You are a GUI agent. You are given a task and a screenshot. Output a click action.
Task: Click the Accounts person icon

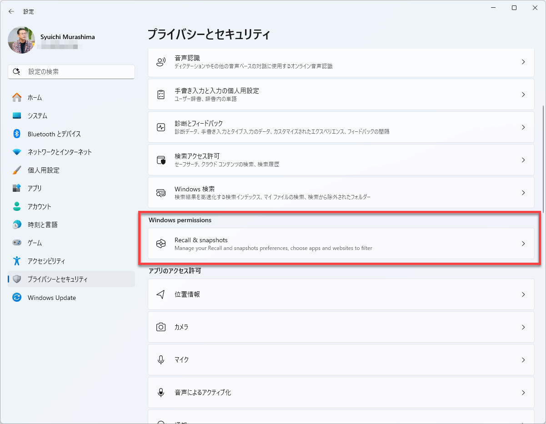coord(17,206)
